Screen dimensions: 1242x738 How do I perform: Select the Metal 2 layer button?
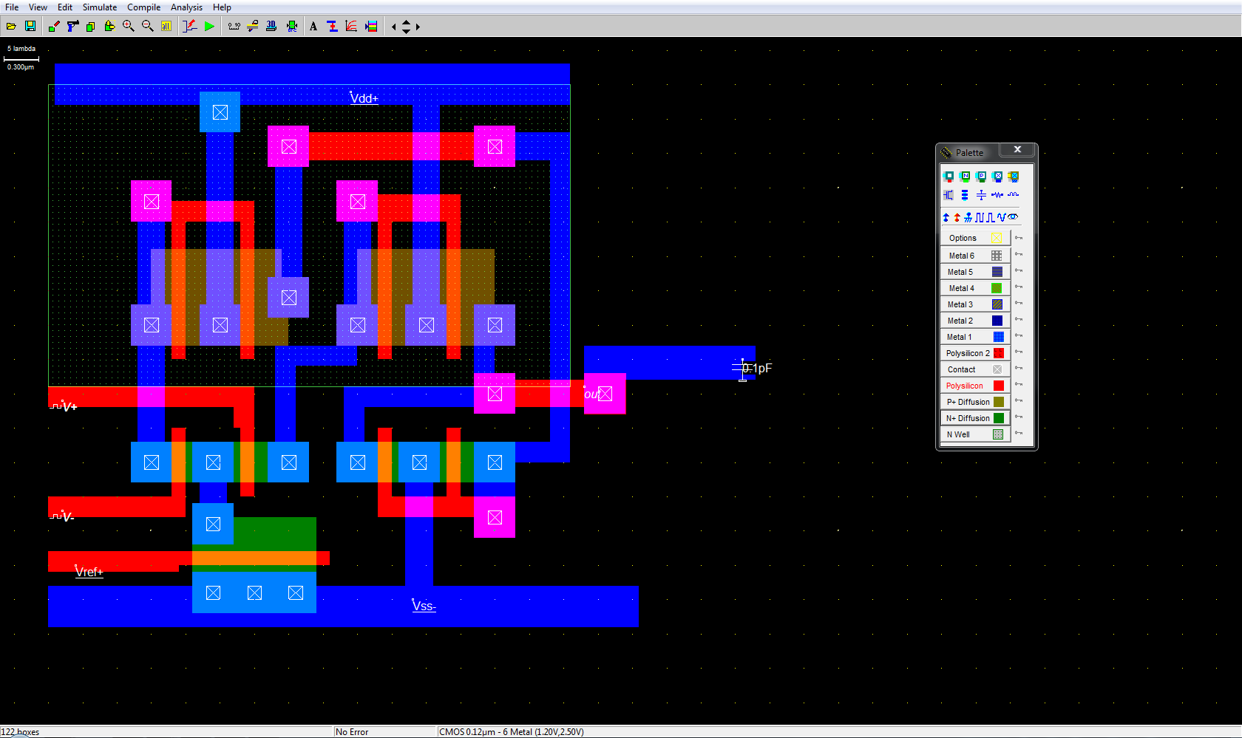975,321
